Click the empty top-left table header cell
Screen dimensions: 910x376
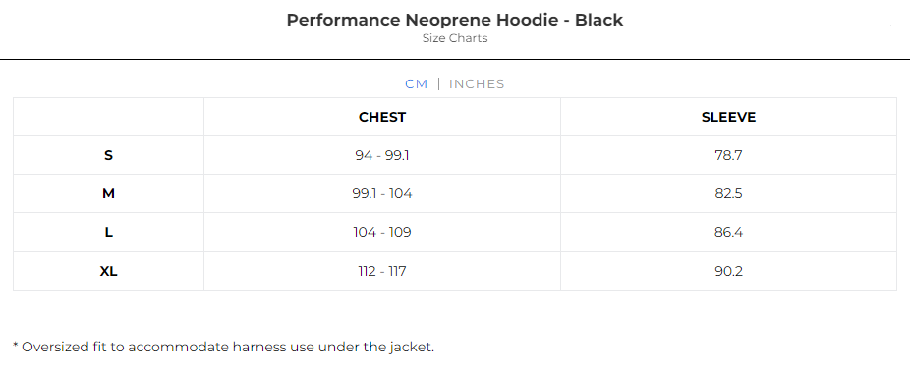tap(108, 117)
